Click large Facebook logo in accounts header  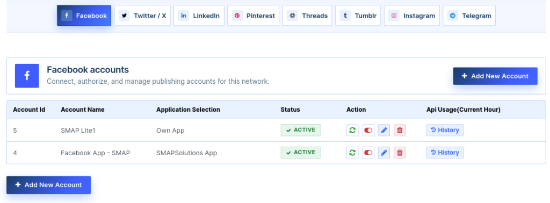click(x=27, y=76)
